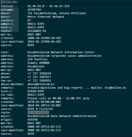The width and height of the screenshot is (132, 137).
Task: Click the netname value ASTMETRO
Action: 34,10
